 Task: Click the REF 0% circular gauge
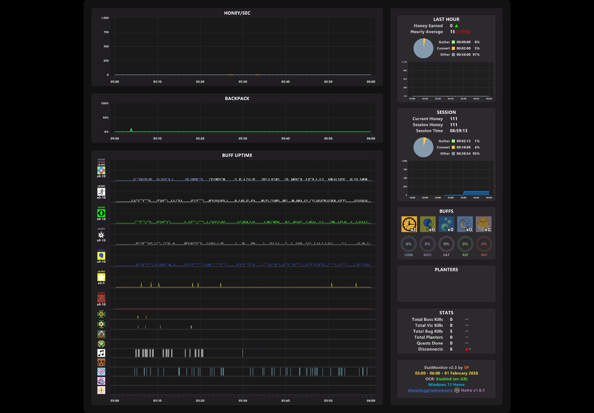465,244
